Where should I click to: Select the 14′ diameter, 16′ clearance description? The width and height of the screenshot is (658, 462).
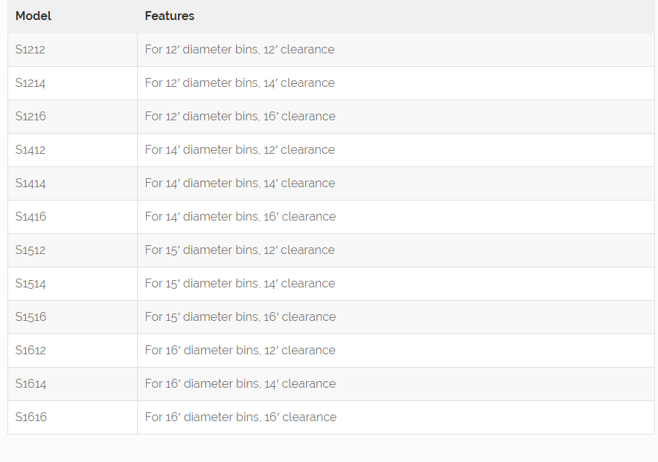pos(240,217)
